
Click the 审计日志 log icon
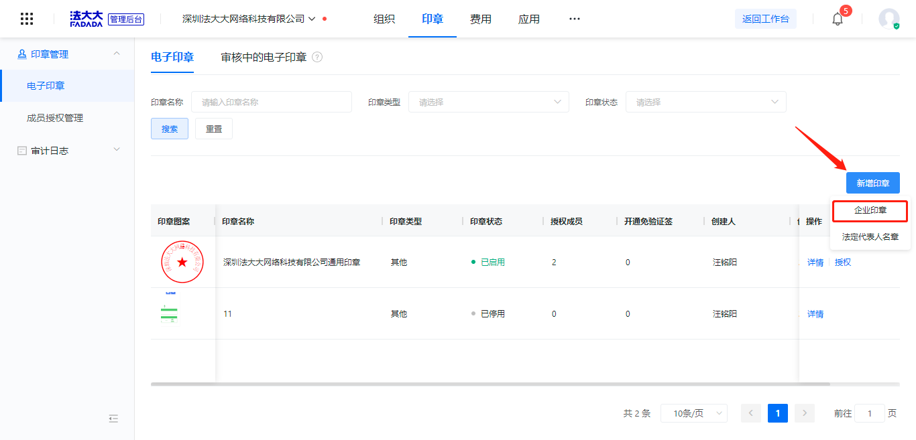tap(22, 151)
